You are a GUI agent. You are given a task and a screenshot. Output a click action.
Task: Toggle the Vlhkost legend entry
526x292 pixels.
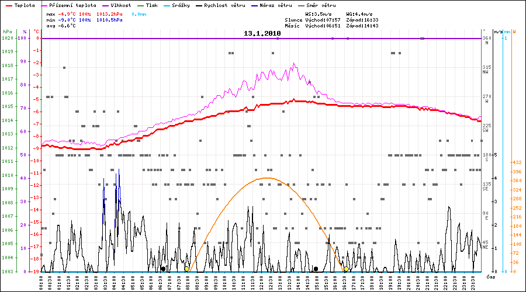coord(119,5)
